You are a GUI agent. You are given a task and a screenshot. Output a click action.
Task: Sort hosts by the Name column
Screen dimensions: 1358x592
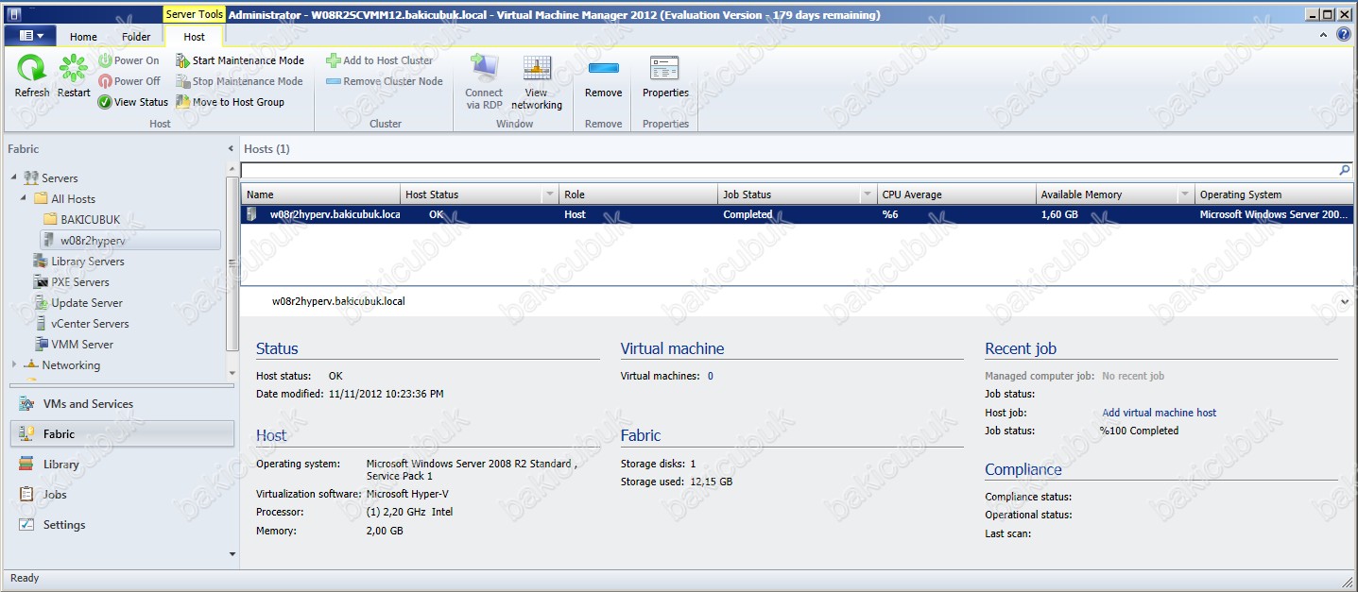click(x=321, y=195)
